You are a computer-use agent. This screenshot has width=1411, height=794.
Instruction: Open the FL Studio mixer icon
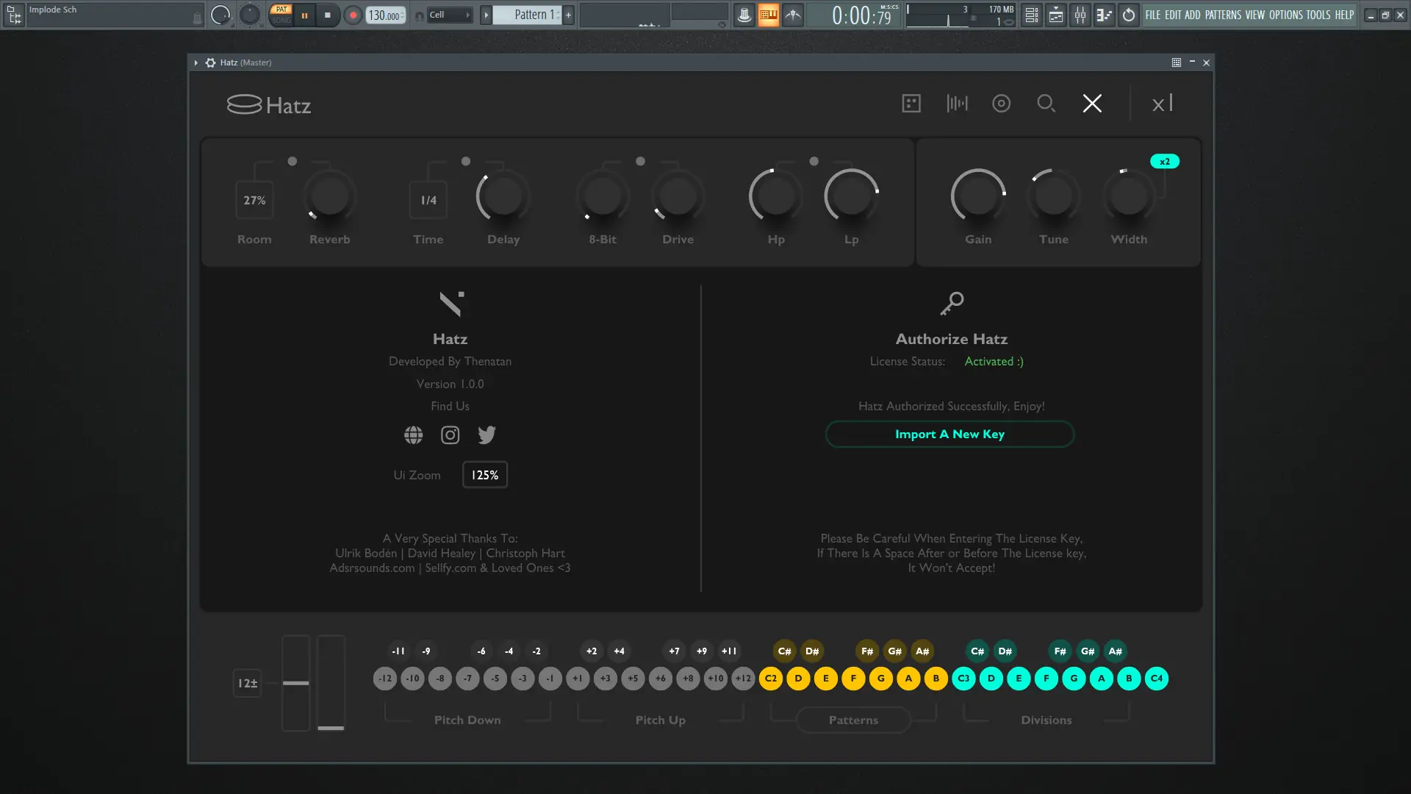point(1080,15)
